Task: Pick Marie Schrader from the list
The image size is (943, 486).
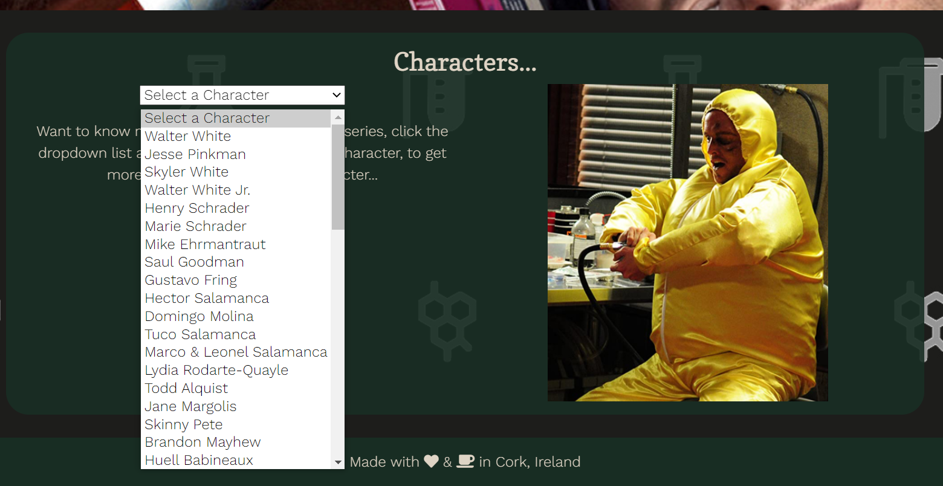Action: (x=236, y=227)
